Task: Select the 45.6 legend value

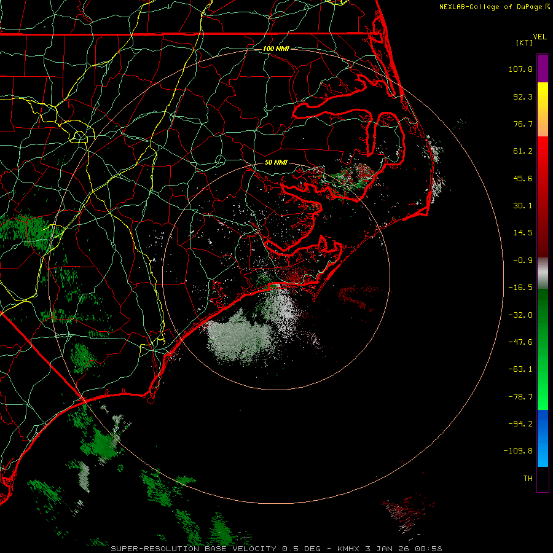Action: (523, 178)
